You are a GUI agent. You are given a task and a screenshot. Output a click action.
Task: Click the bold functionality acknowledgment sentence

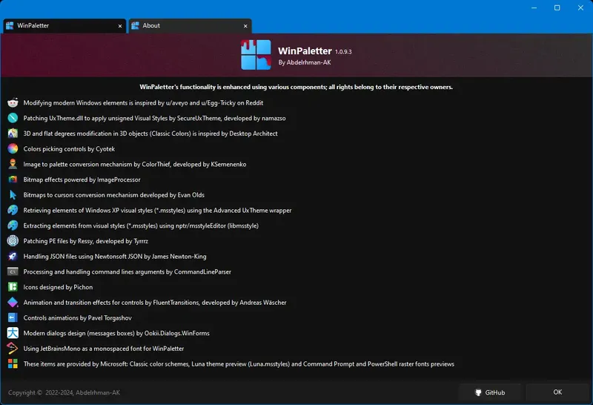point(296,87)
